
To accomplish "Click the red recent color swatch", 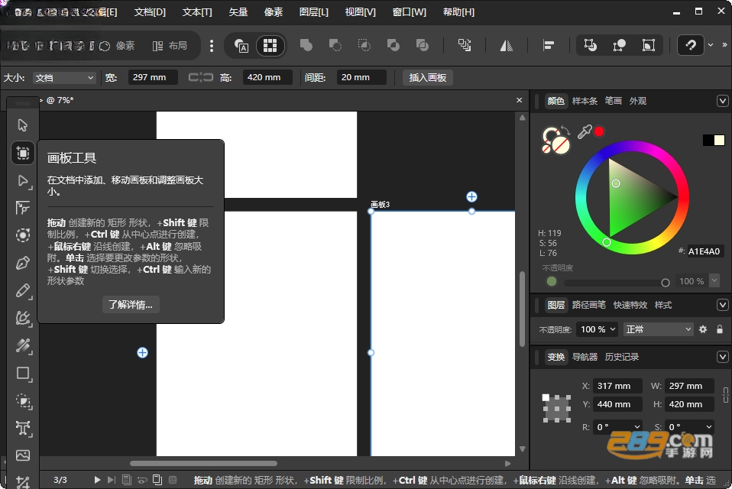I will tap(599, 131).
